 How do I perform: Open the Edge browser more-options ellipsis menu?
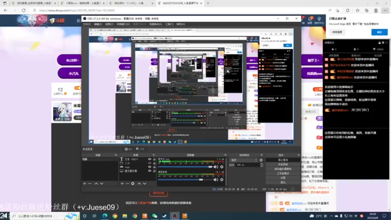click(385, 10)
